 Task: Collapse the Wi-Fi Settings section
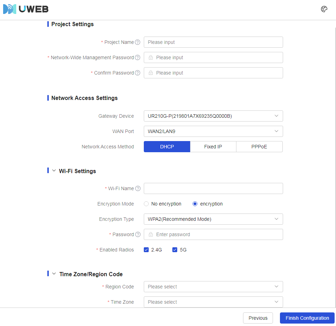[x=54, y=171]
